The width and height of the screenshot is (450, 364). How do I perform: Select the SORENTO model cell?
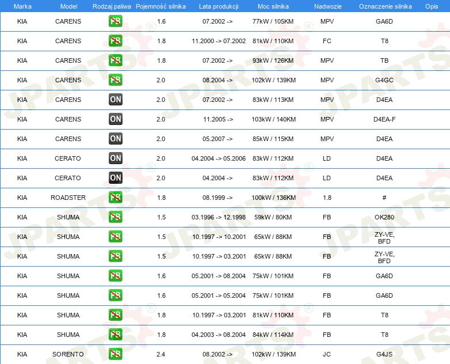68,354
